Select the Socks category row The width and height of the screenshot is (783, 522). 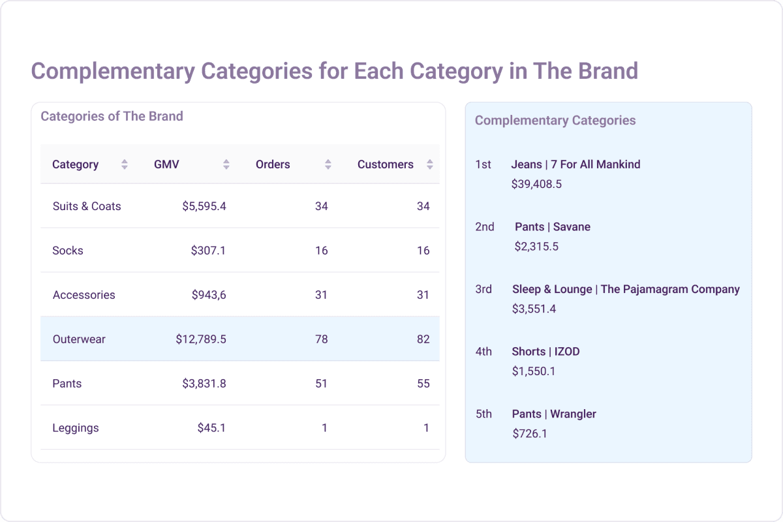pos(239,250)
